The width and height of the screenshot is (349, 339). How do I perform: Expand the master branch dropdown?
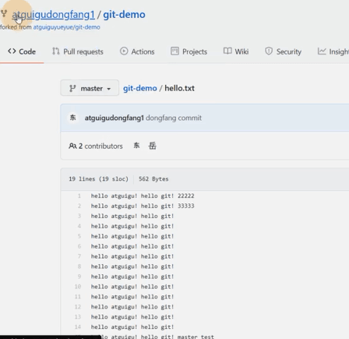(x=90, y=88)
